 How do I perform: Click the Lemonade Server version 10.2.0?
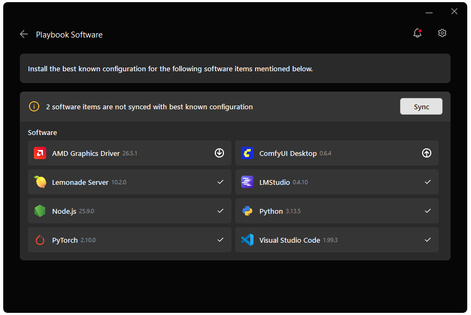(x=119, y=182)
